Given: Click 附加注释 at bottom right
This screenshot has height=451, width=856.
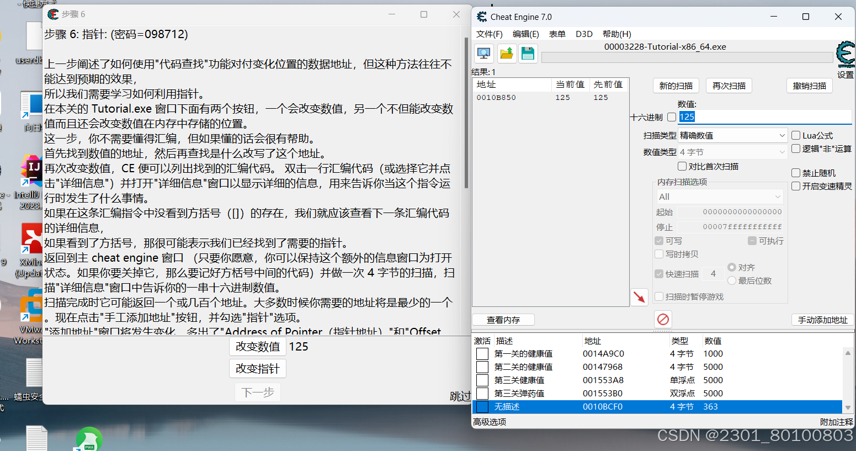Looking at the screenshot, I should tap(837, 422).
